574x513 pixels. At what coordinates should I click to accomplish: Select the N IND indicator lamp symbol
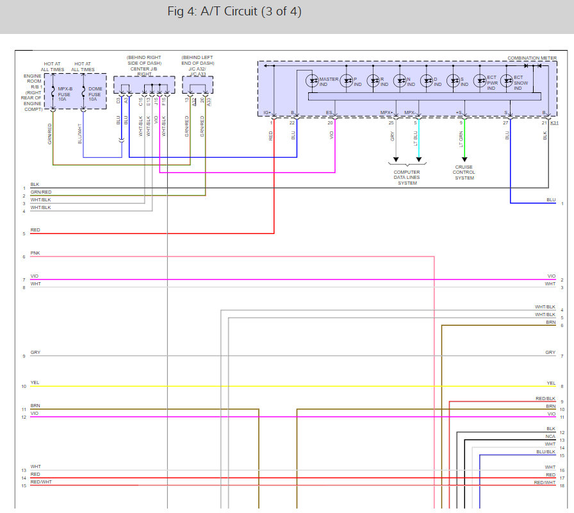point(400,81)
